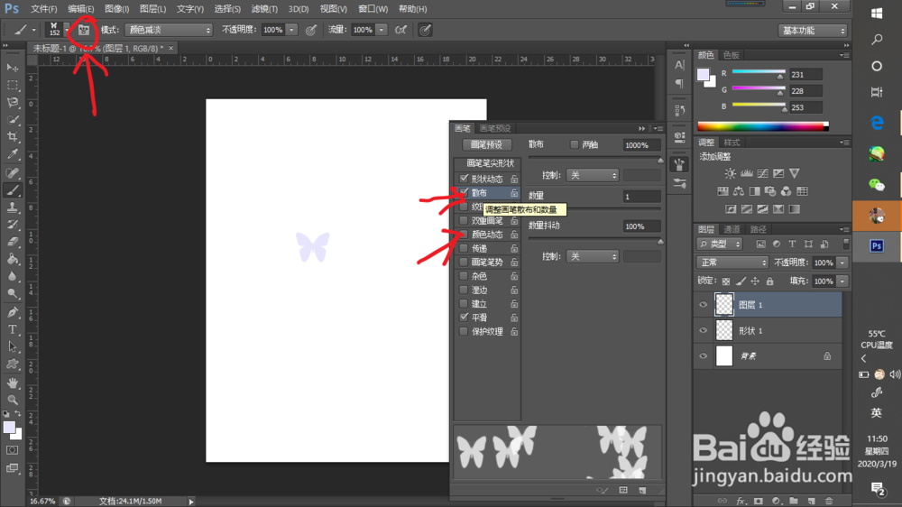Select the Blur tool
This screenshot has height=507, width=902.
point(12,276)
